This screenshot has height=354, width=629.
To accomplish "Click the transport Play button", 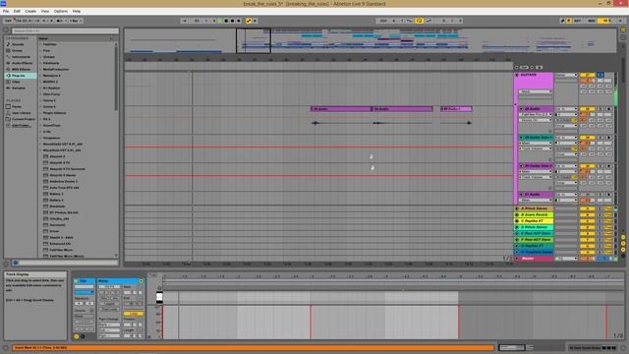I will pos(219,21).
